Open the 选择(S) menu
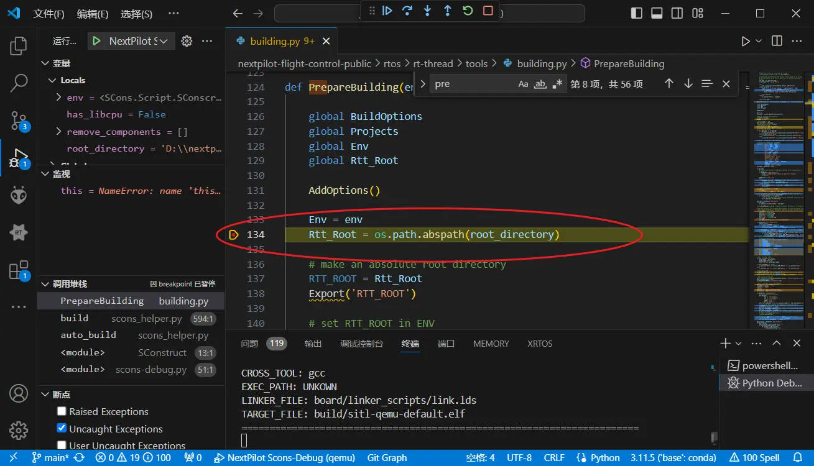Screen dimensions: 814x466 [x=136, y=14]
